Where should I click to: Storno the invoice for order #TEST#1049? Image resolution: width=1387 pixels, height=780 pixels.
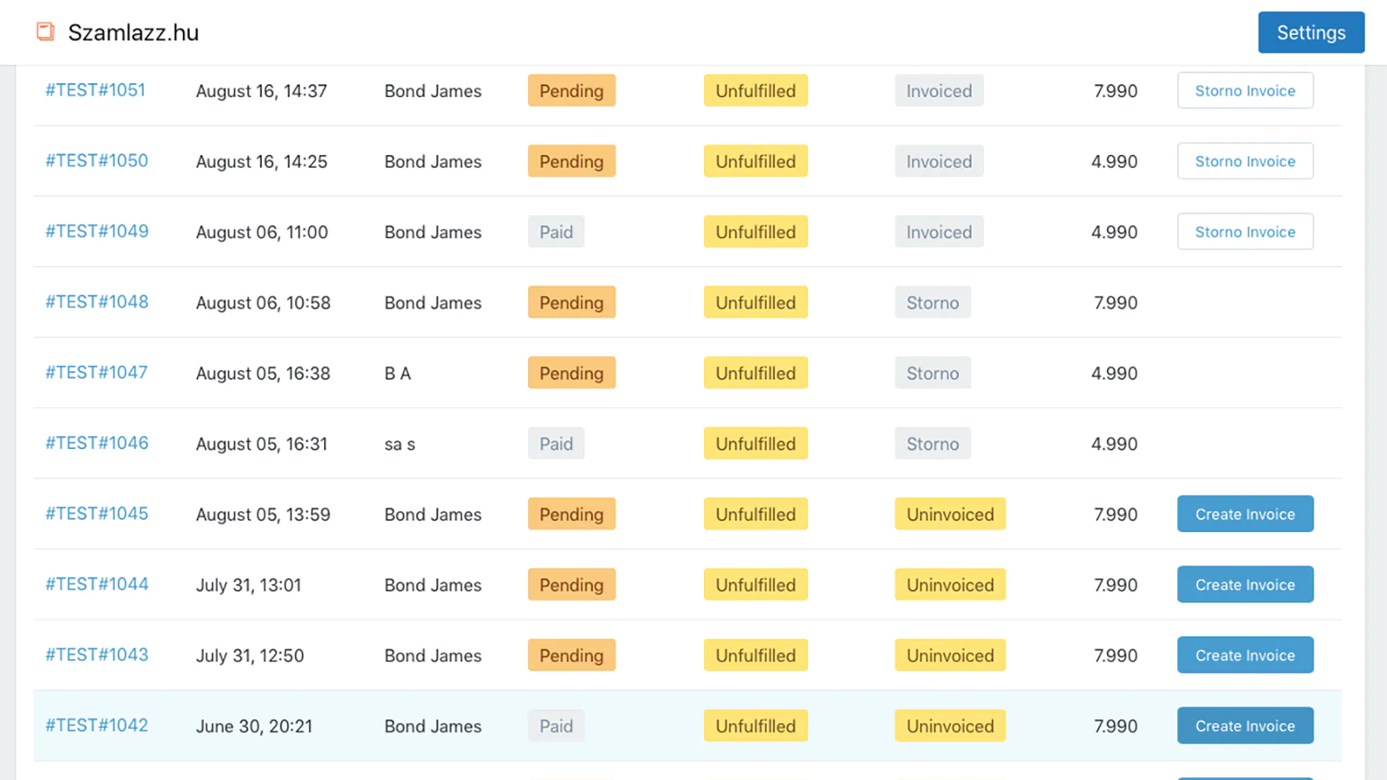pyautogui.click(x=1245, y=231)
